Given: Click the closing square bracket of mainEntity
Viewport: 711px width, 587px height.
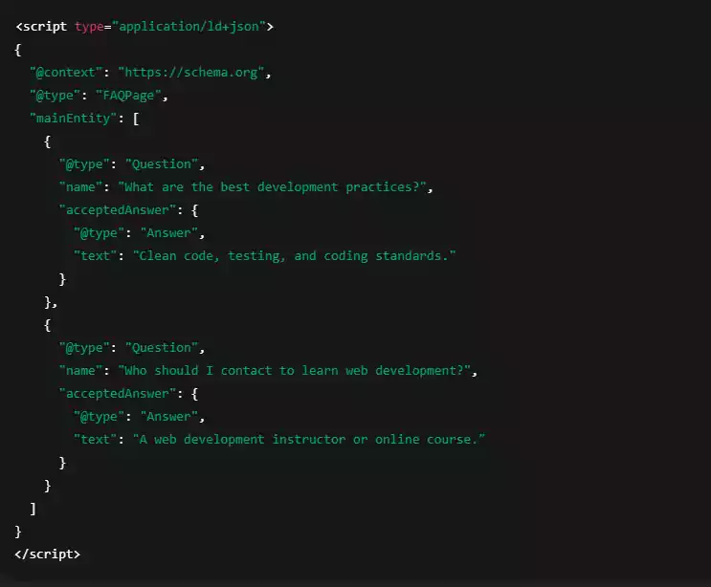Looking at the screenshot, I should point(33,509).
